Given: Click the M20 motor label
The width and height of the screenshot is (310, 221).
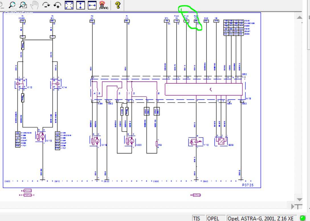Looking at the screenshot, I should tap(138, 145).
